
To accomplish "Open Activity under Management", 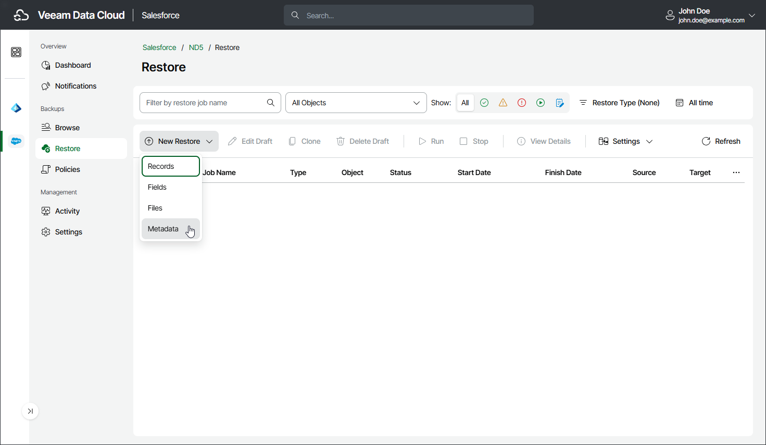I will tap(81, 211).
